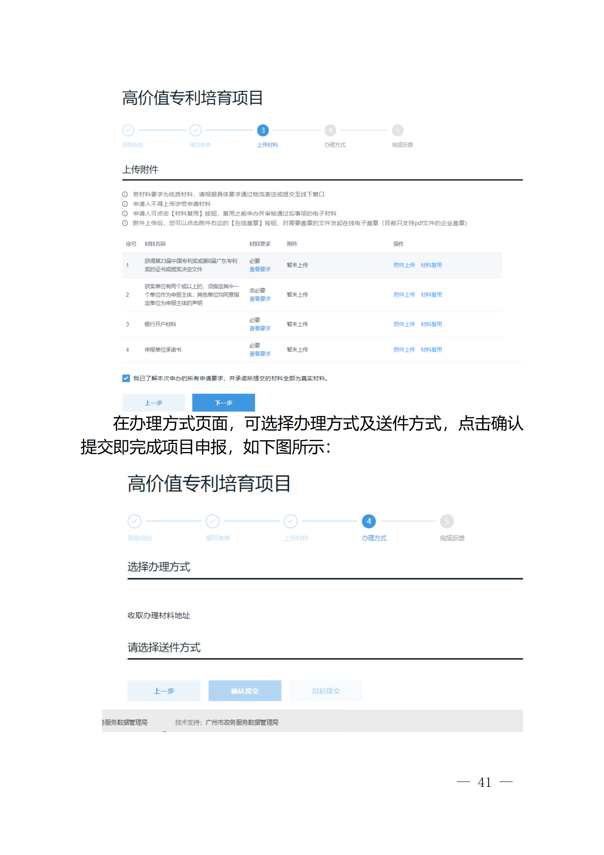Click 银行开户材料 material name
The image size is (604, 855).
pyautogui.click(x=160, y=324)
